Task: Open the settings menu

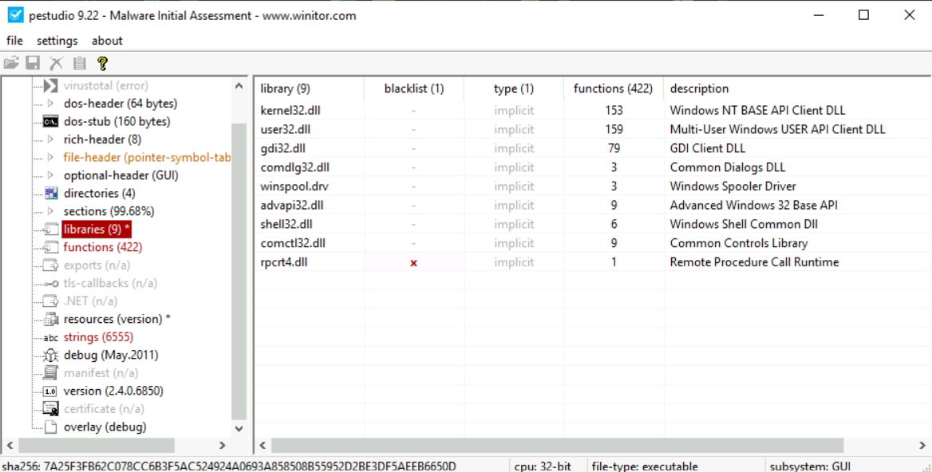Action: [57, 41]
